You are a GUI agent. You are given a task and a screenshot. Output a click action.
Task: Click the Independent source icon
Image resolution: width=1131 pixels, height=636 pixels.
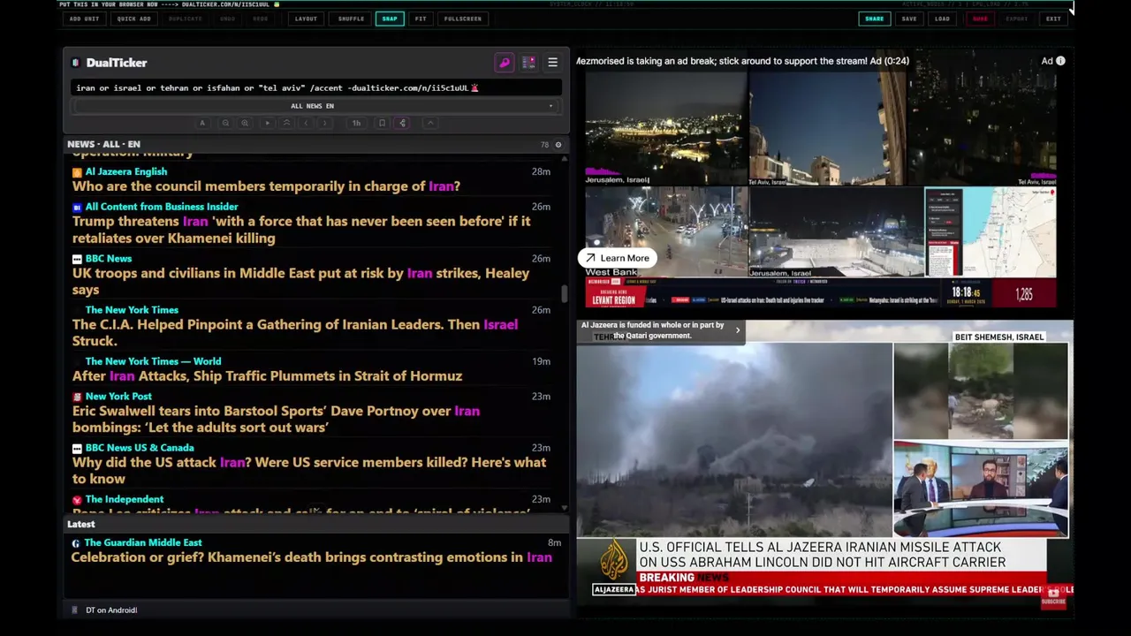pos(77,500)
